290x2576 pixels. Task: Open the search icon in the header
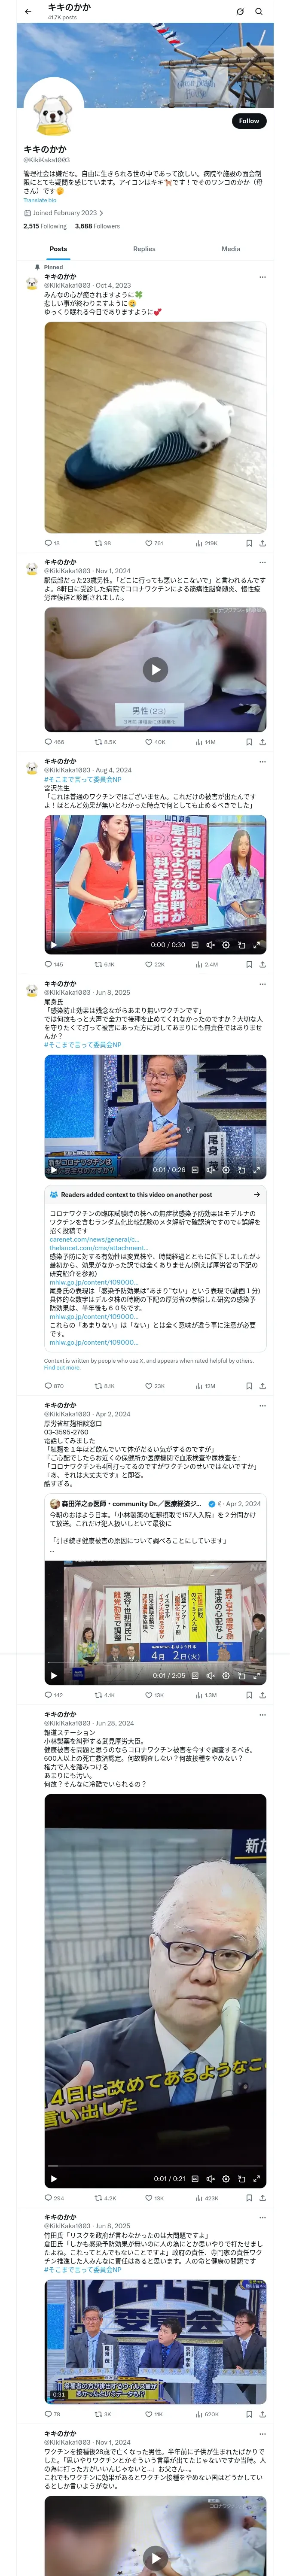tap(259, 12)
